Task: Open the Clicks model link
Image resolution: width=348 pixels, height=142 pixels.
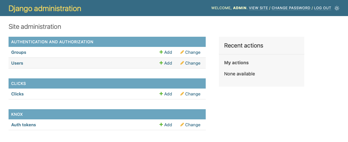Action: coord(17,94)
